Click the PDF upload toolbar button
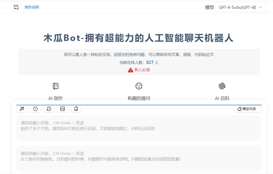 [x=76, y=109]
